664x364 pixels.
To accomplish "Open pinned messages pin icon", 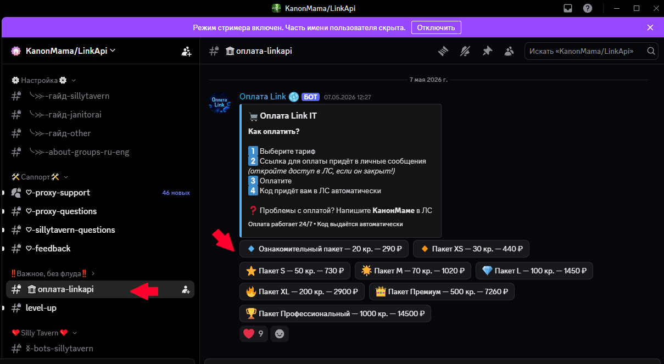I will click(487, 51).
